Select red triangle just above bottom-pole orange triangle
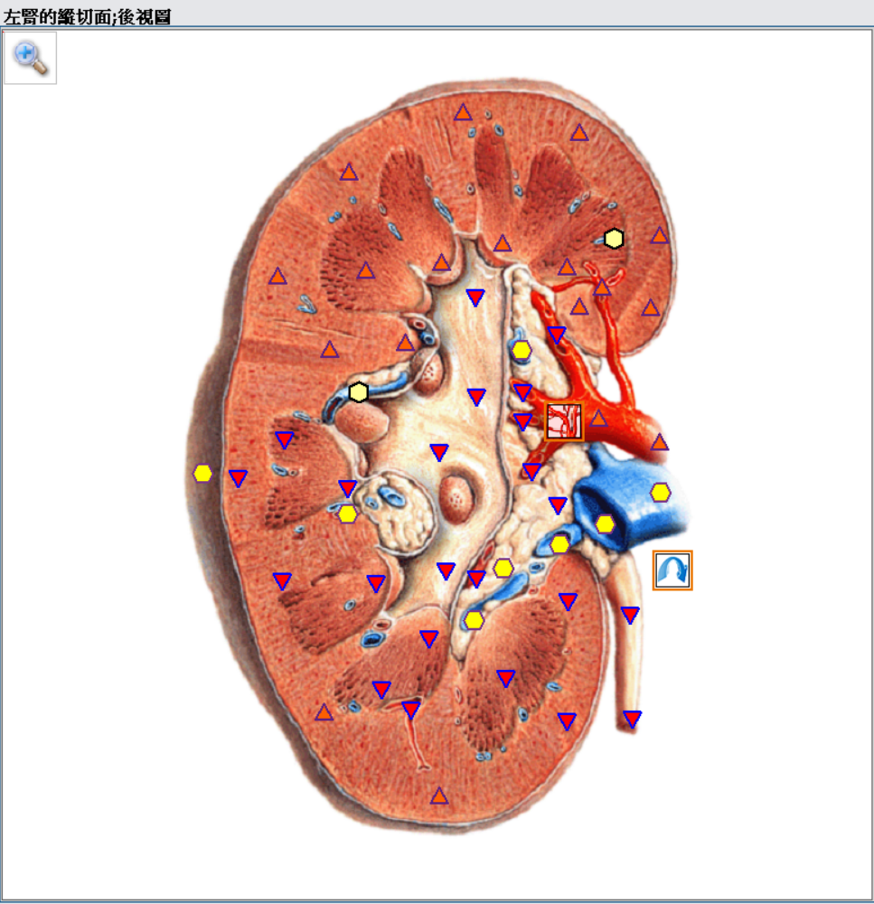 411,710
